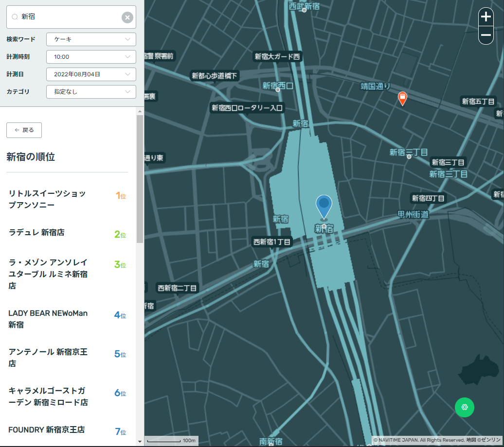Select キャラメルゴーストガーデン 新宿ミロード店 entry
Image resolution: width=504 pixels, height=447 pixels.
point(67,396)
